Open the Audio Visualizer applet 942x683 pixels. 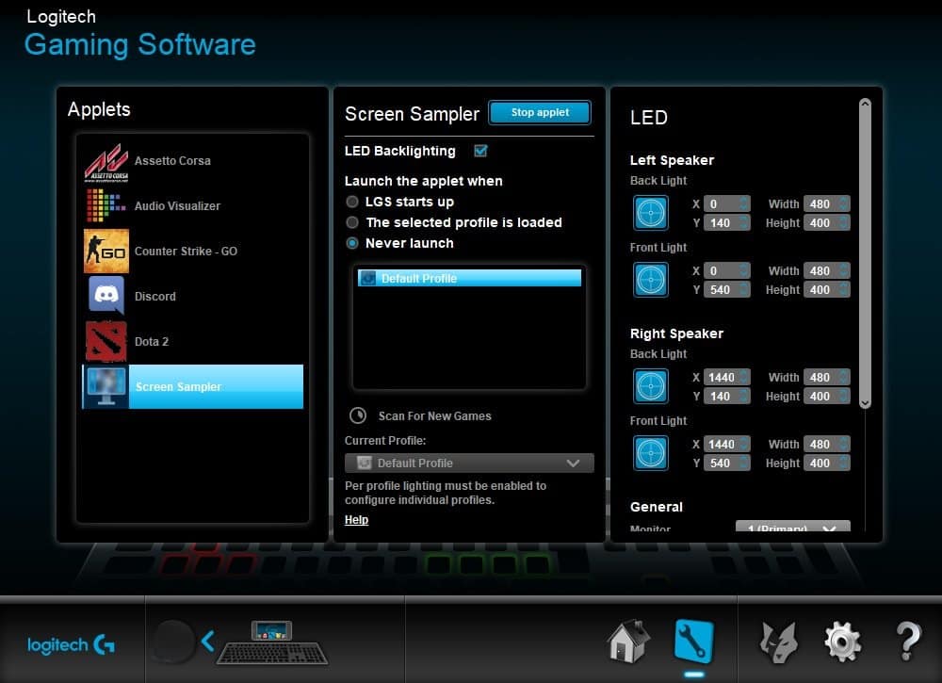click(106, 205)
